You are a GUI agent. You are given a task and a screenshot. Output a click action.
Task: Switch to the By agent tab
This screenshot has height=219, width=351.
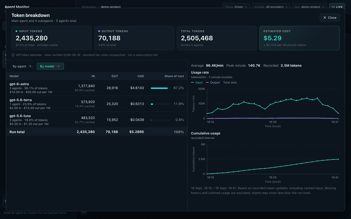point(22,66)
